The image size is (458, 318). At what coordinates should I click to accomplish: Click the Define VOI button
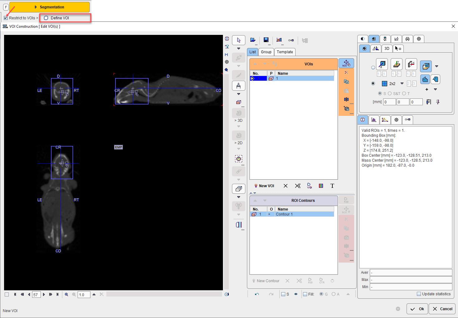65,18
